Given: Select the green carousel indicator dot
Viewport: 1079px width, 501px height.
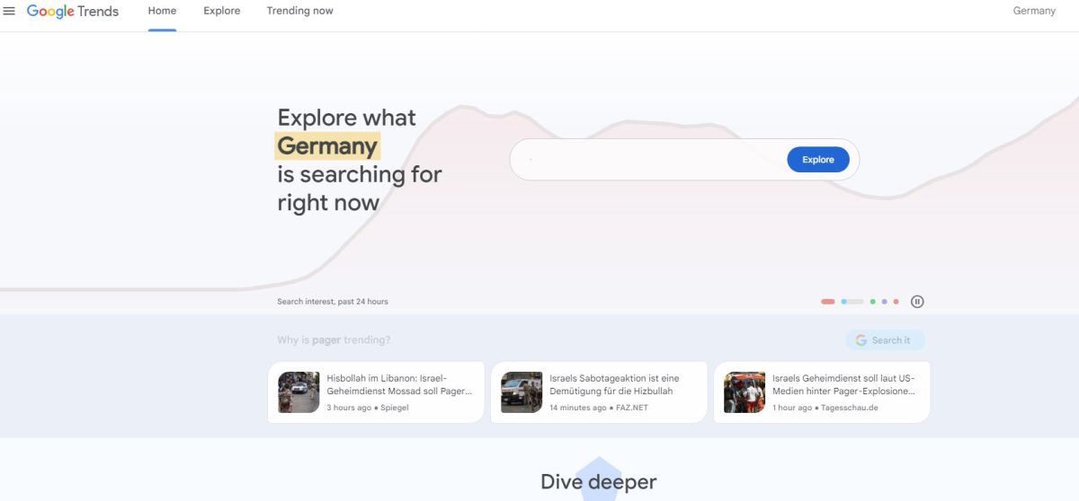Looking at the screenshot, I should tap(873, 302).
